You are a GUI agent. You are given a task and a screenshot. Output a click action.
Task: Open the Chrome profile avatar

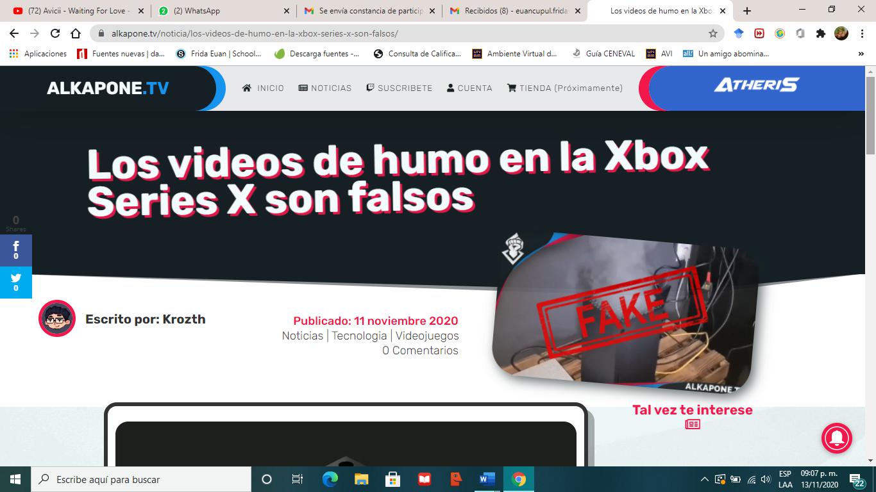click(841, 33)
